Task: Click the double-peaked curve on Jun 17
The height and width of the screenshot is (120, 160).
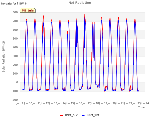Action: [x=93, y=41]
